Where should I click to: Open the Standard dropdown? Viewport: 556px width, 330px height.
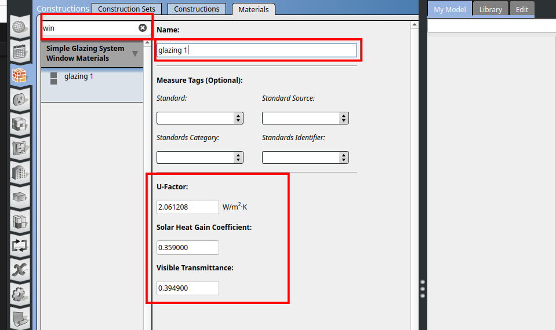pos(200,118)
